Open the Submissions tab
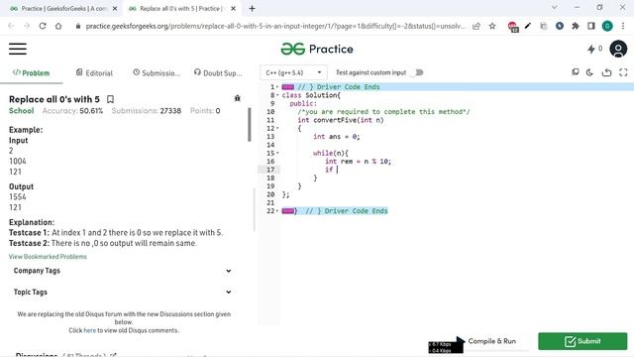 157,72
